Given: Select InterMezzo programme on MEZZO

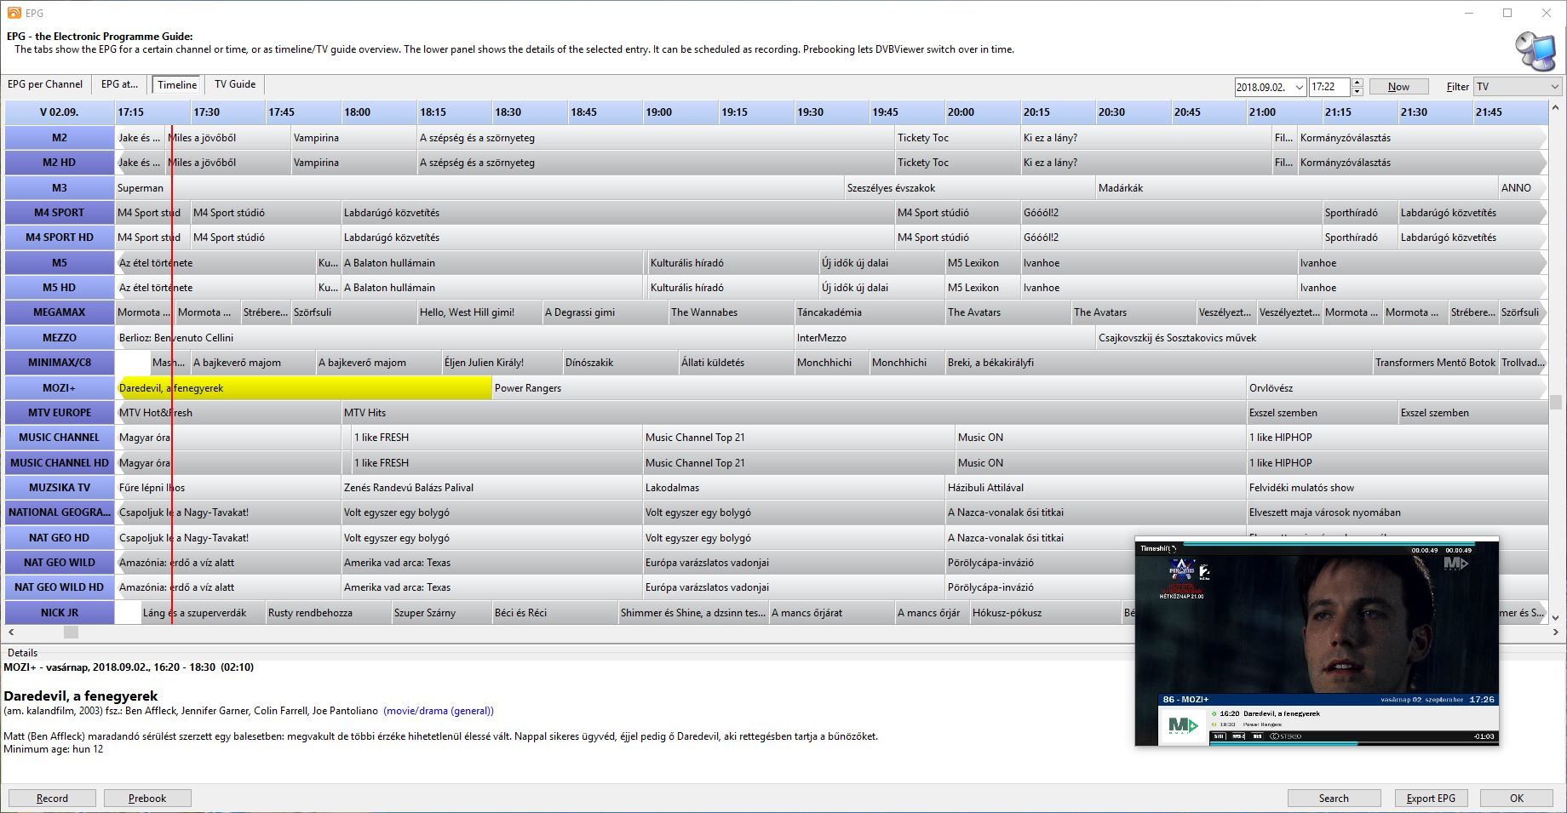Looking at the screenshot, I should [x=944, y=338].
